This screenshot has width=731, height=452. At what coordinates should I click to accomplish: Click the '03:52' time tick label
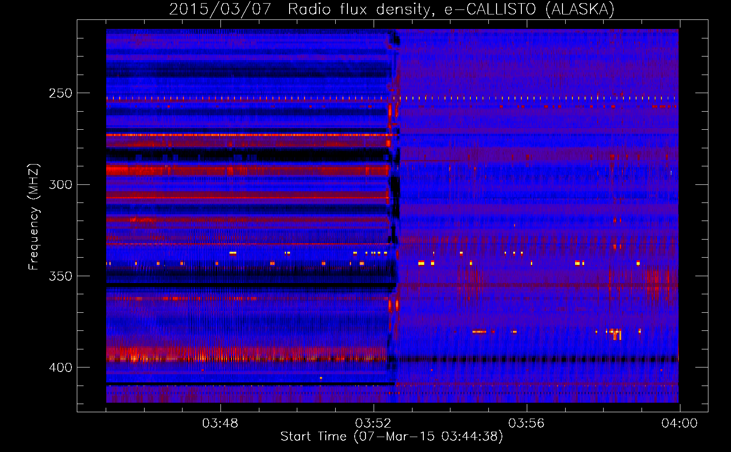pos(373,423)
